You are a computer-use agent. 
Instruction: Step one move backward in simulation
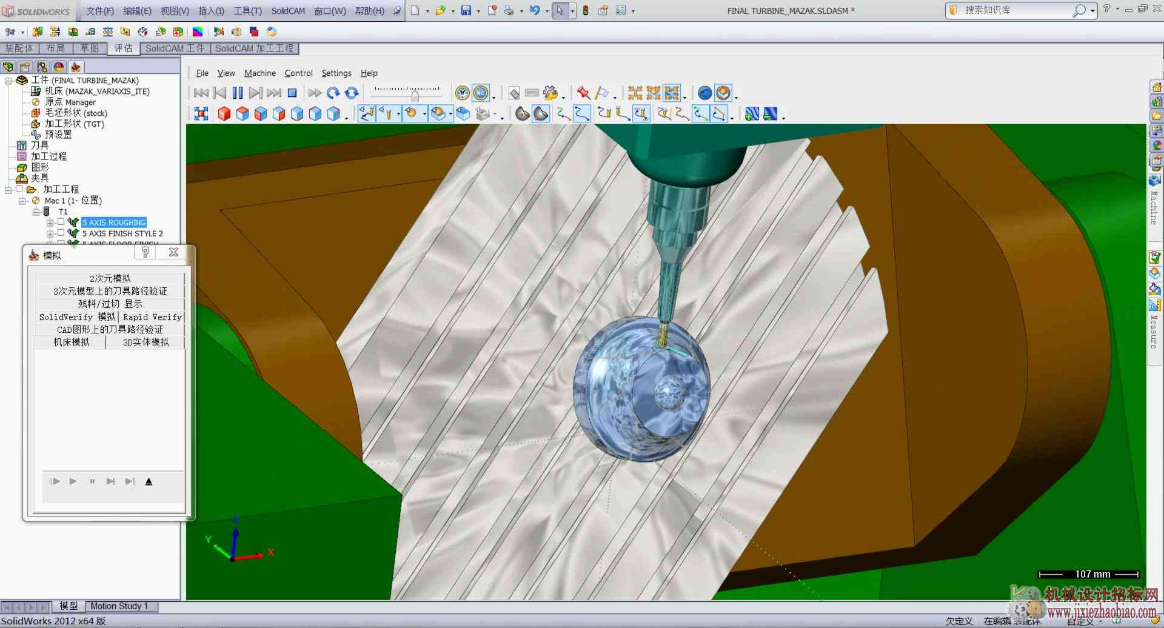219,93
